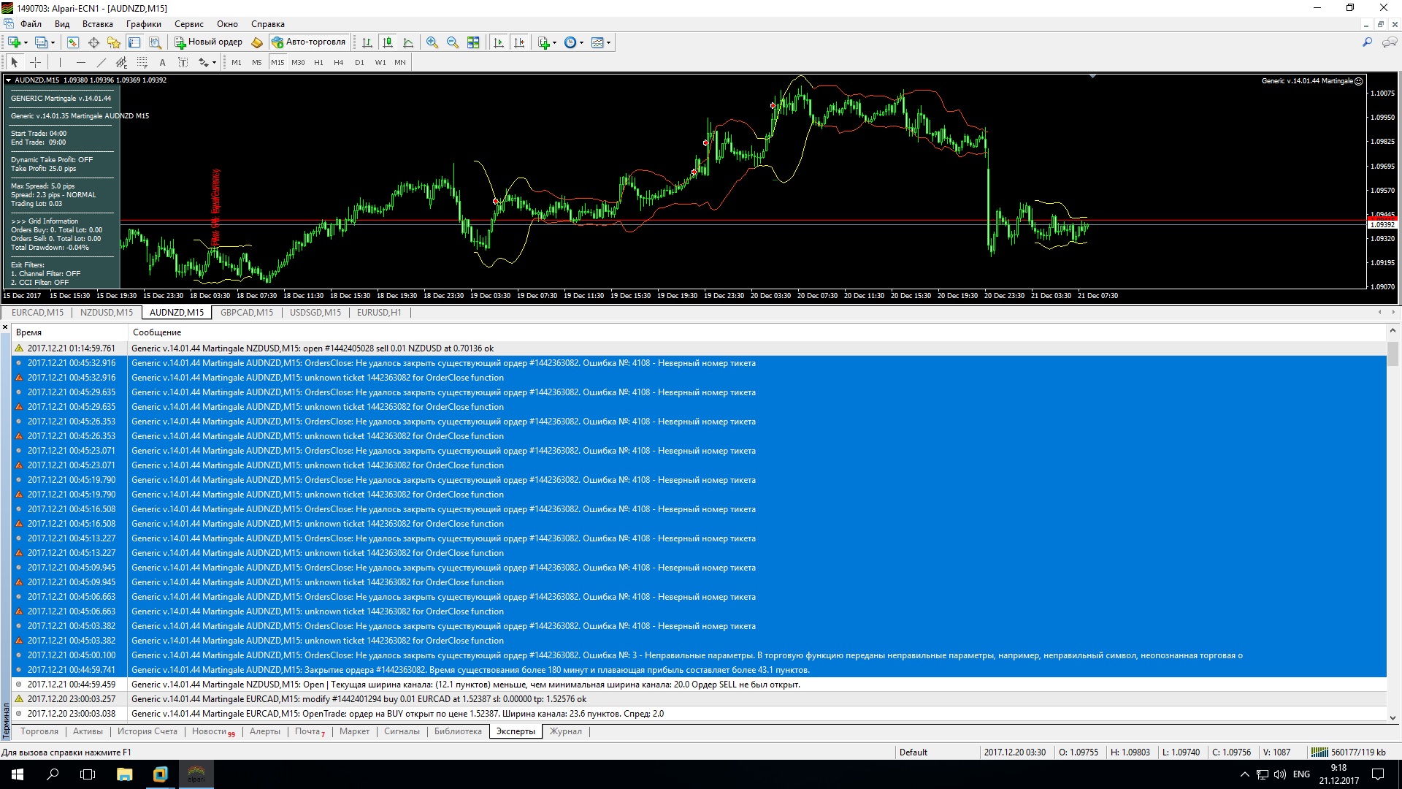This screenshot has height=789, width=1402.
Task: Expand the AUDNZD,M15 chart header triangle
Action: tap(8, 80)
